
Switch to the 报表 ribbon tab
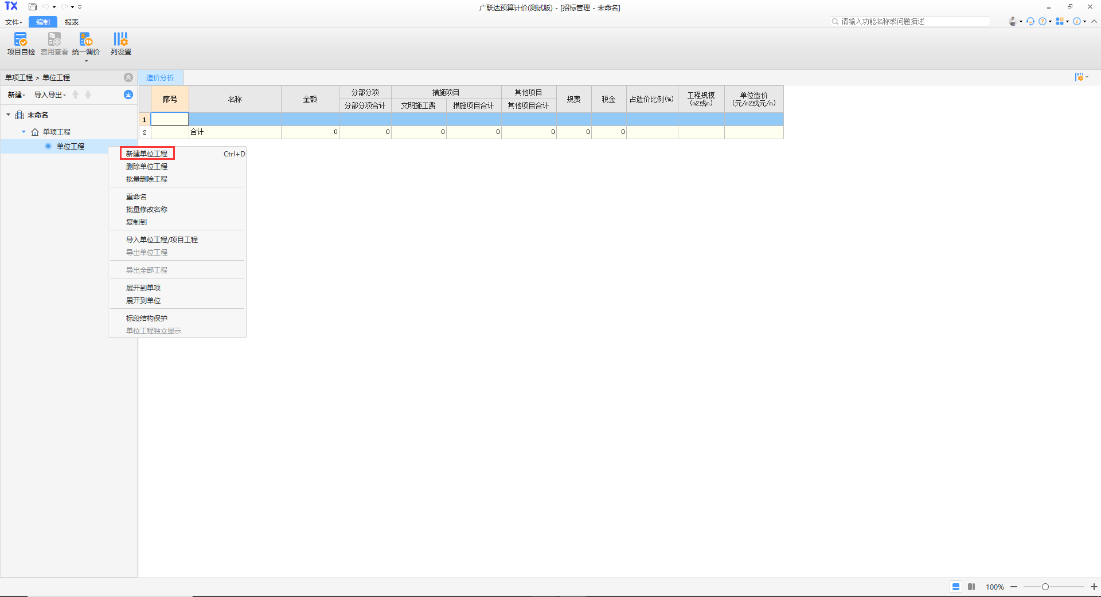72,22
